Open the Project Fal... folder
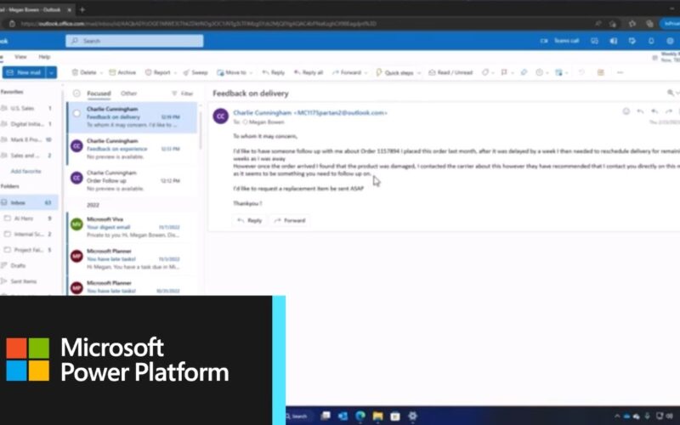The height and width of the screenshot is (425, 680). [28, 250]
